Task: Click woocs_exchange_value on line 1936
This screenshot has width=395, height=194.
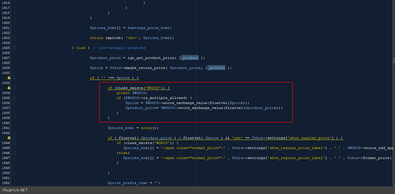Action: click(185, 103)
